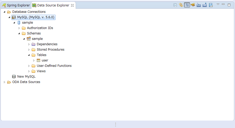Image resolution: width=235 pixels, height=128 pixels.
Task: Expand the Authorization IDs folder
Action: pyautogui.click(x=19, y=28)
